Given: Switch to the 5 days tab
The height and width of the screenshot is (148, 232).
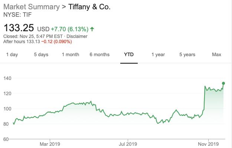Looking at the screenshot, I should pos(41,55).
